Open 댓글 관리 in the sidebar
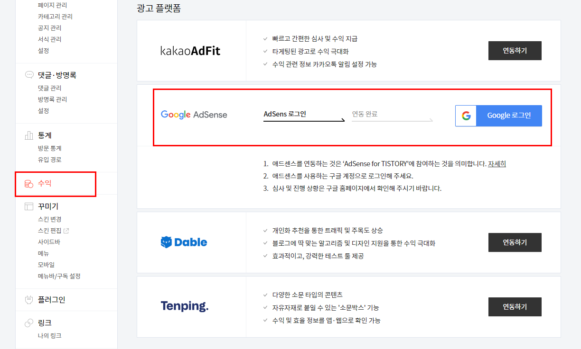This screenshot has height=349, width=581. pos(49,88)
